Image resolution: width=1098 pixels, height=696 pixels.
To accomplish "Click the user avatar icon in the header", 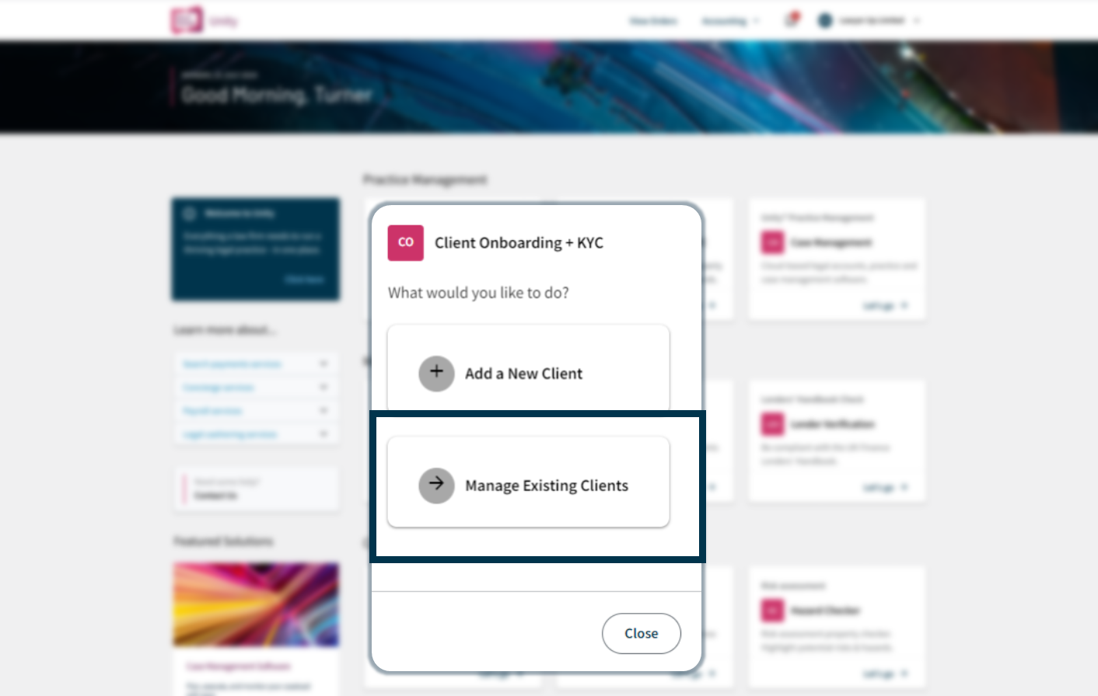I will point(825,21).
